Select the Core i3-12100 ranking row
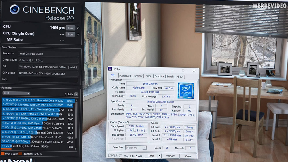 pyautogui.click(x=38, y=137)
